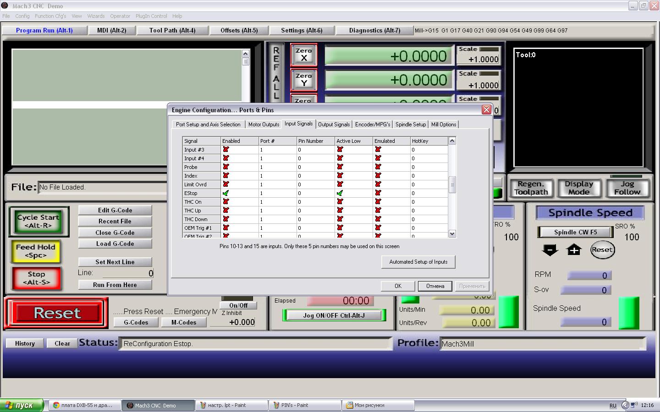Viewport: 660px width, 412px height.
Task: Click the Display Mode button
Action: [x=579, y=188]
